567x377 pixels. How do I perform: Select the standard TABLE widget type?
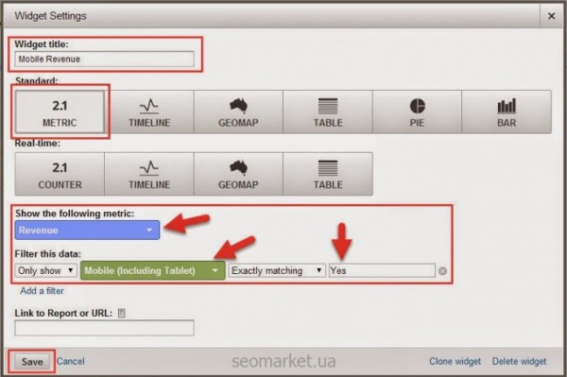pyautogui.click(x=328, y=111)
